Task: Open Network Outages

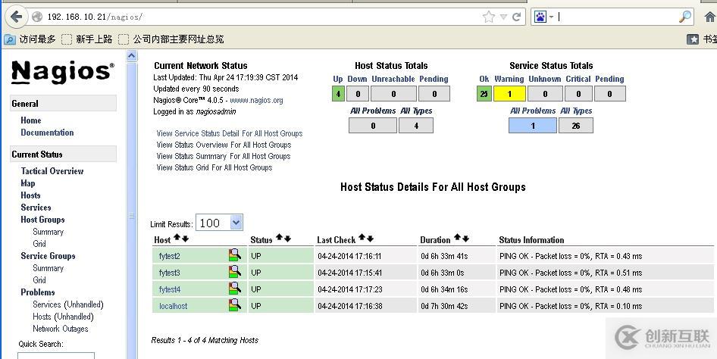Action: click(61, 329)
